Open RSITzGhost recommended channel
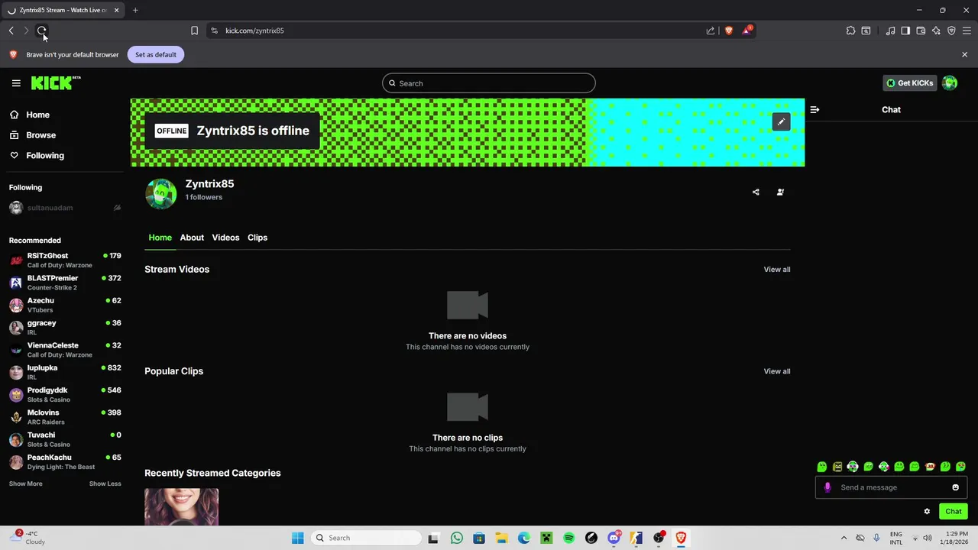The height and width of the screenshot is (550, 978). tap(65, 260)
